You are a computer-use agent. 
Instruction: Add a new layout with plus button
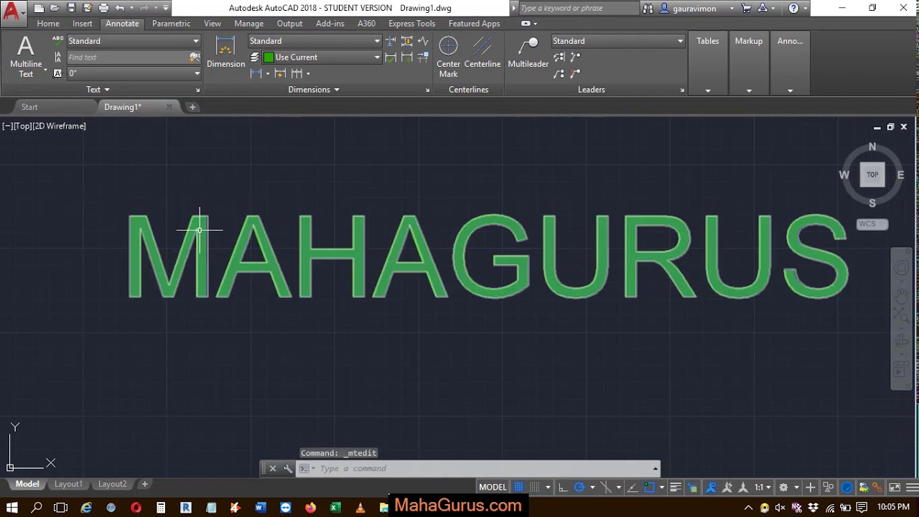pos(144,484)
